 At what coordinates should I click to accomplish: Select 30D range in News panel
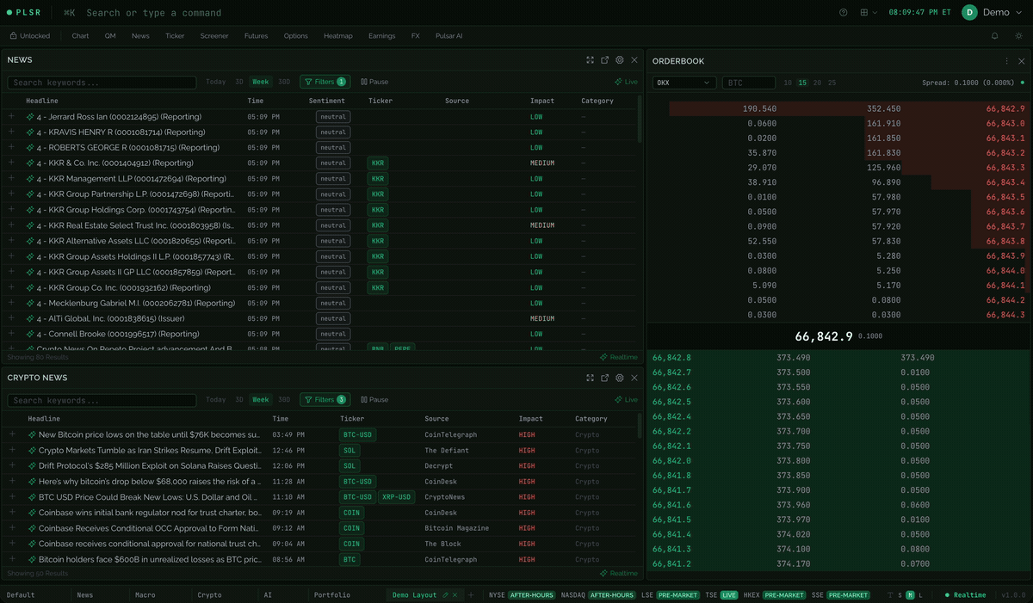pyautogui.click(x=284, y=82)
